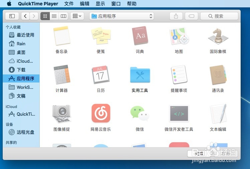Open the Utilities folder 实用工具

coord(140,75)
